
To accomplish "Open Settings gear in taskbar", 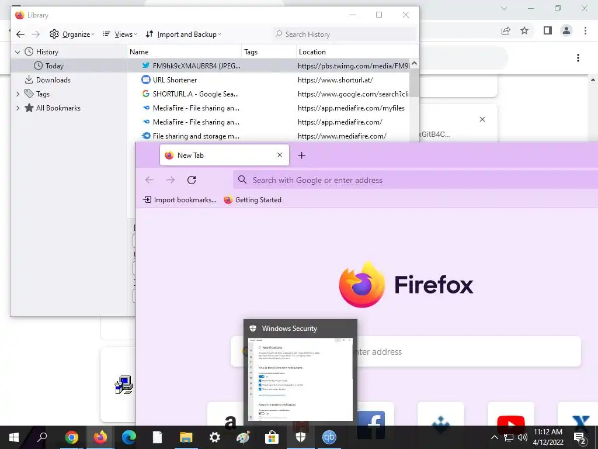I will (215, 437).
